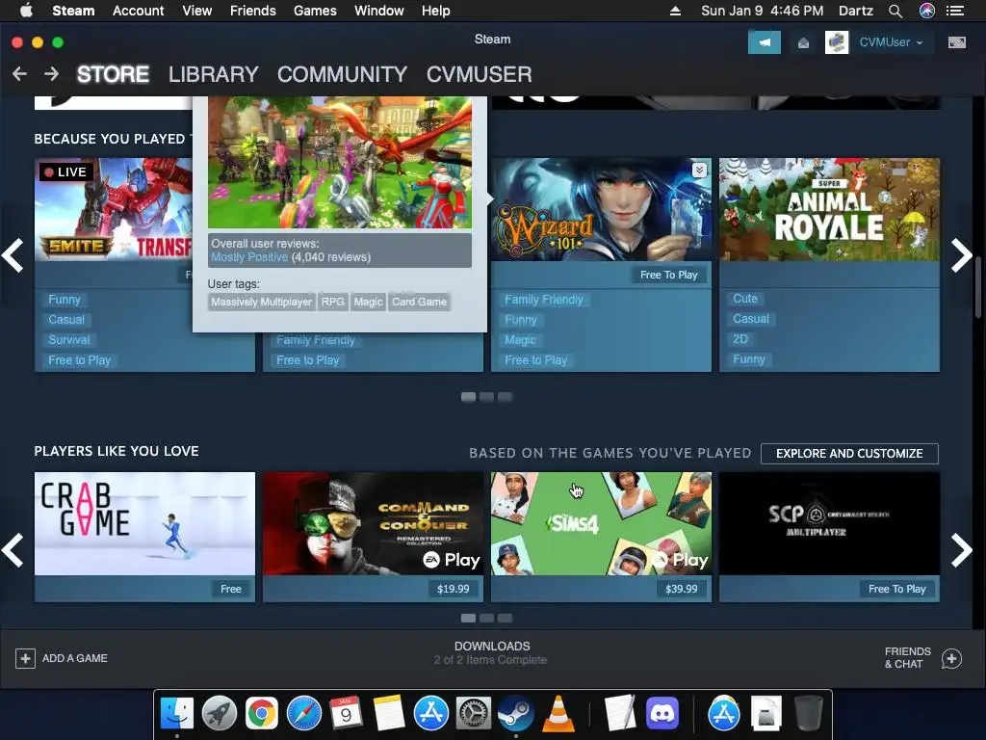Open The Sims 4 game thumbnail
This screenshot has height=740, width=986.
coord(601,523)
